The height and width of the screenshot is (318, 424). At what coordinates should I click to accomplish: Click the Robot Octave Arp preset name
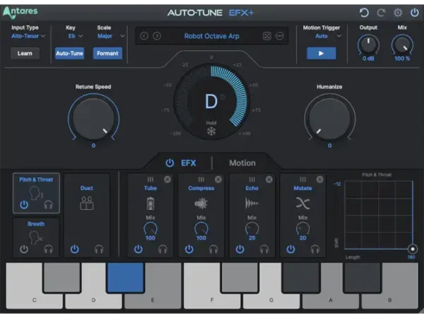pos(211,36)
